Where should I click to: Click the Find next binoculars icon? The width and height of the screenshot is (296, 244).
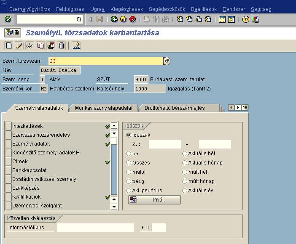[166, 19]
